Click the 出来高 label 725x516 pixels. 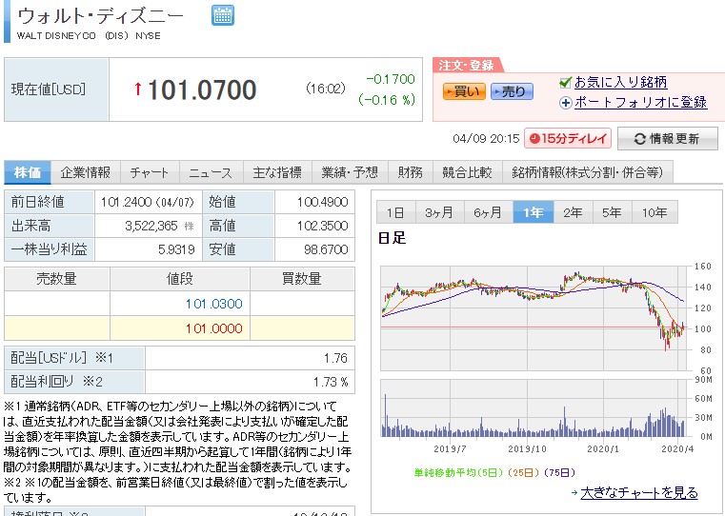[x=31, y=226]
